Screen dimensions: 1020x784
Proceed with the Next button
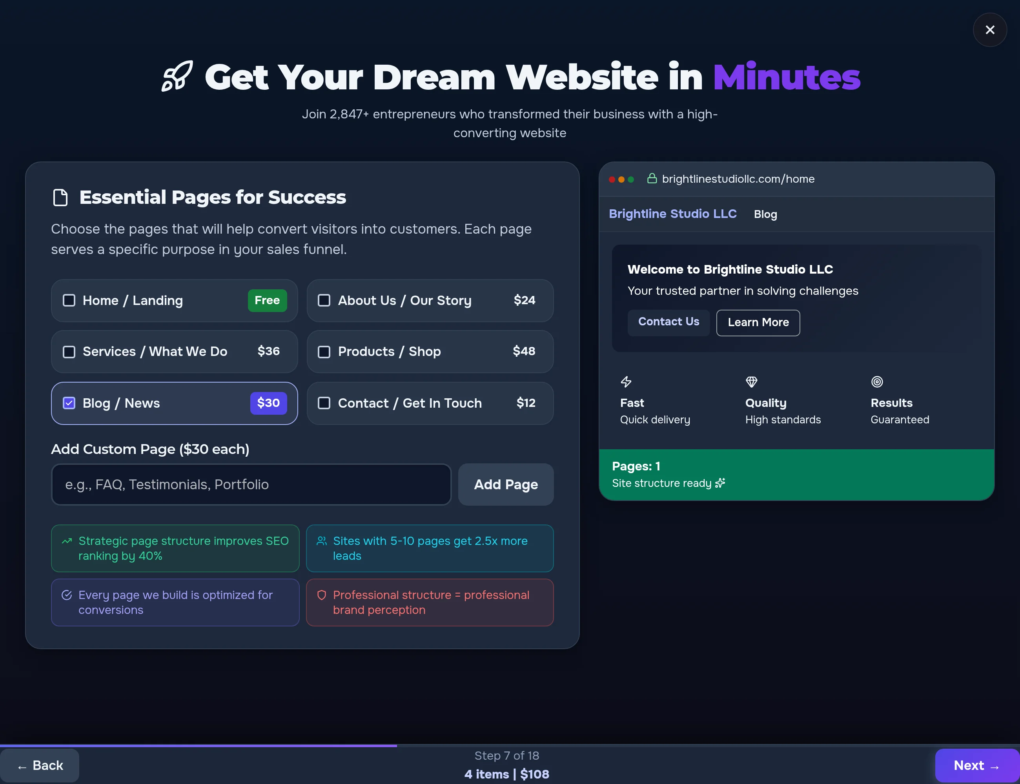[x=977, y=765]
